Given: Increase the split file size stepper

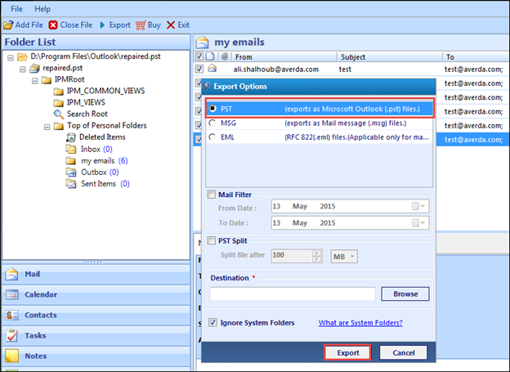Looking at the screenshot, I should [x=316, y=253].
